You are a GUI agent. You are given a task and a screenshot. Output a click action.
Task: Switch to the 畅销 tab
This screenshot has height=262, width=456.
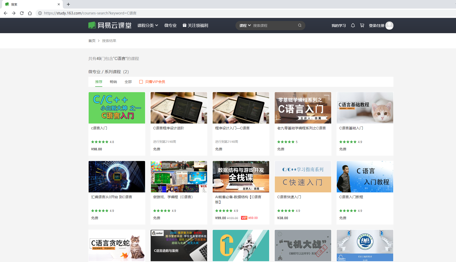click(x=113, y=82)
